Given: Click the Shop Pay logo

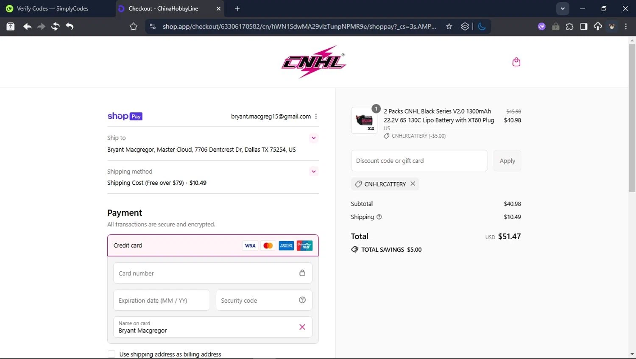Looking at the screenshot, I should coord(125,116).
